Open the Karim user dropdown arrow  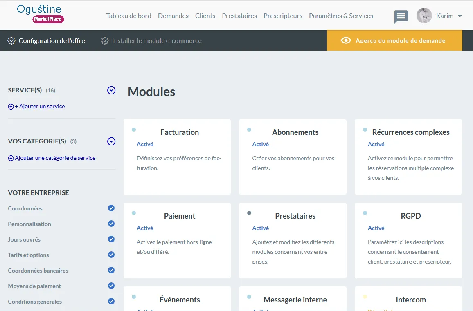[460, 16]
